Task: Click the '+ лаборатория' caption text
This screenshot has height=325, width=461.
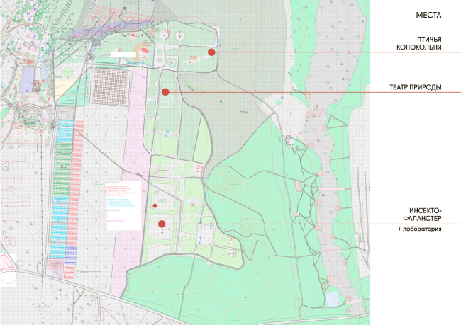Action: point(420,229)
